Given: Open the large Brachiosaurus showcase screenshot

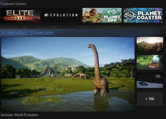Looking at the screenshot, I should 68,74.
